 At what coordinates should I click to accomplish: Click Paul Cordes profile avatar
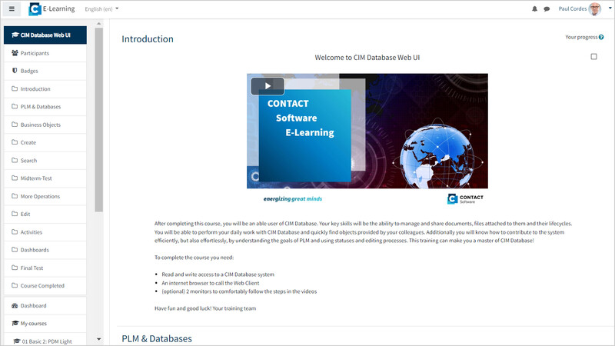[x=594, y=8]
